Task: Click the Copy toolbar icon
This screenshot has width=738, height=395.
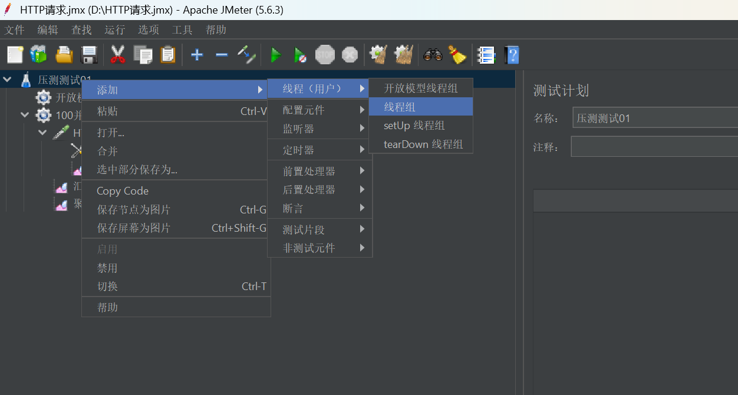Action: pyautogui.click(x=143, y=55)
